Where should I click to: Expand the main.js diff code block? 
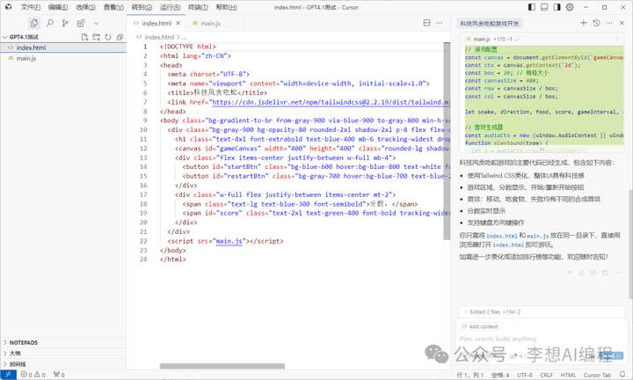(542, 150)
